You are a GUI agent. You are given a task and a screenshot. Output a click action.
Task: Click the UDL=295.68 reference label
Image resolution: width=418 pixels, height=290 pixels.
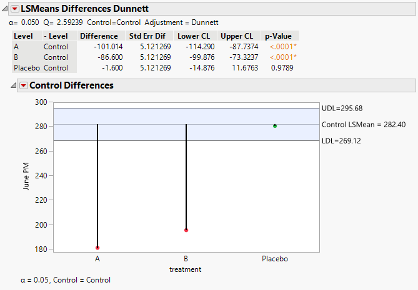pos(342,109)
